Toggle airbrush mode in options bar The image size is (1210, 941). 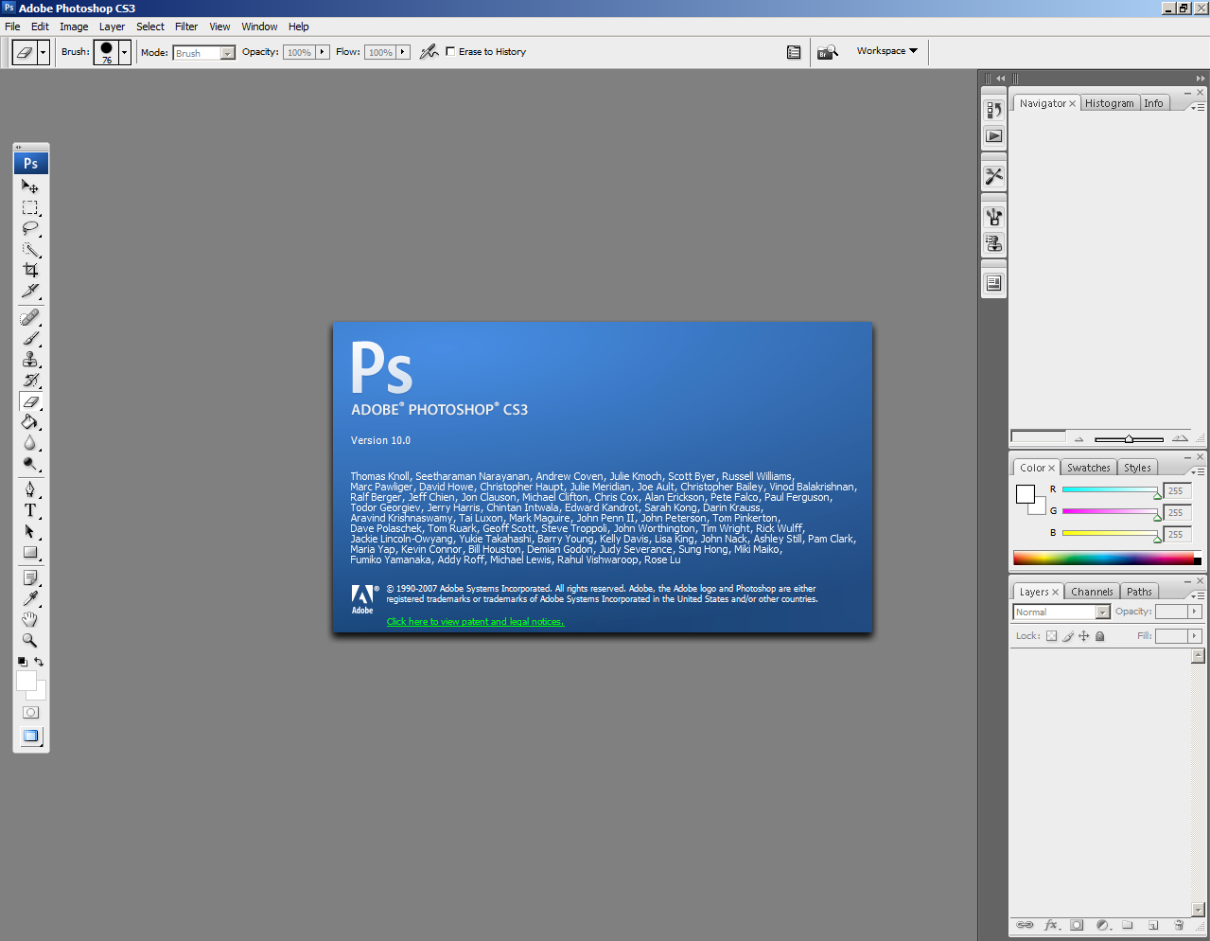coord(429,51)
